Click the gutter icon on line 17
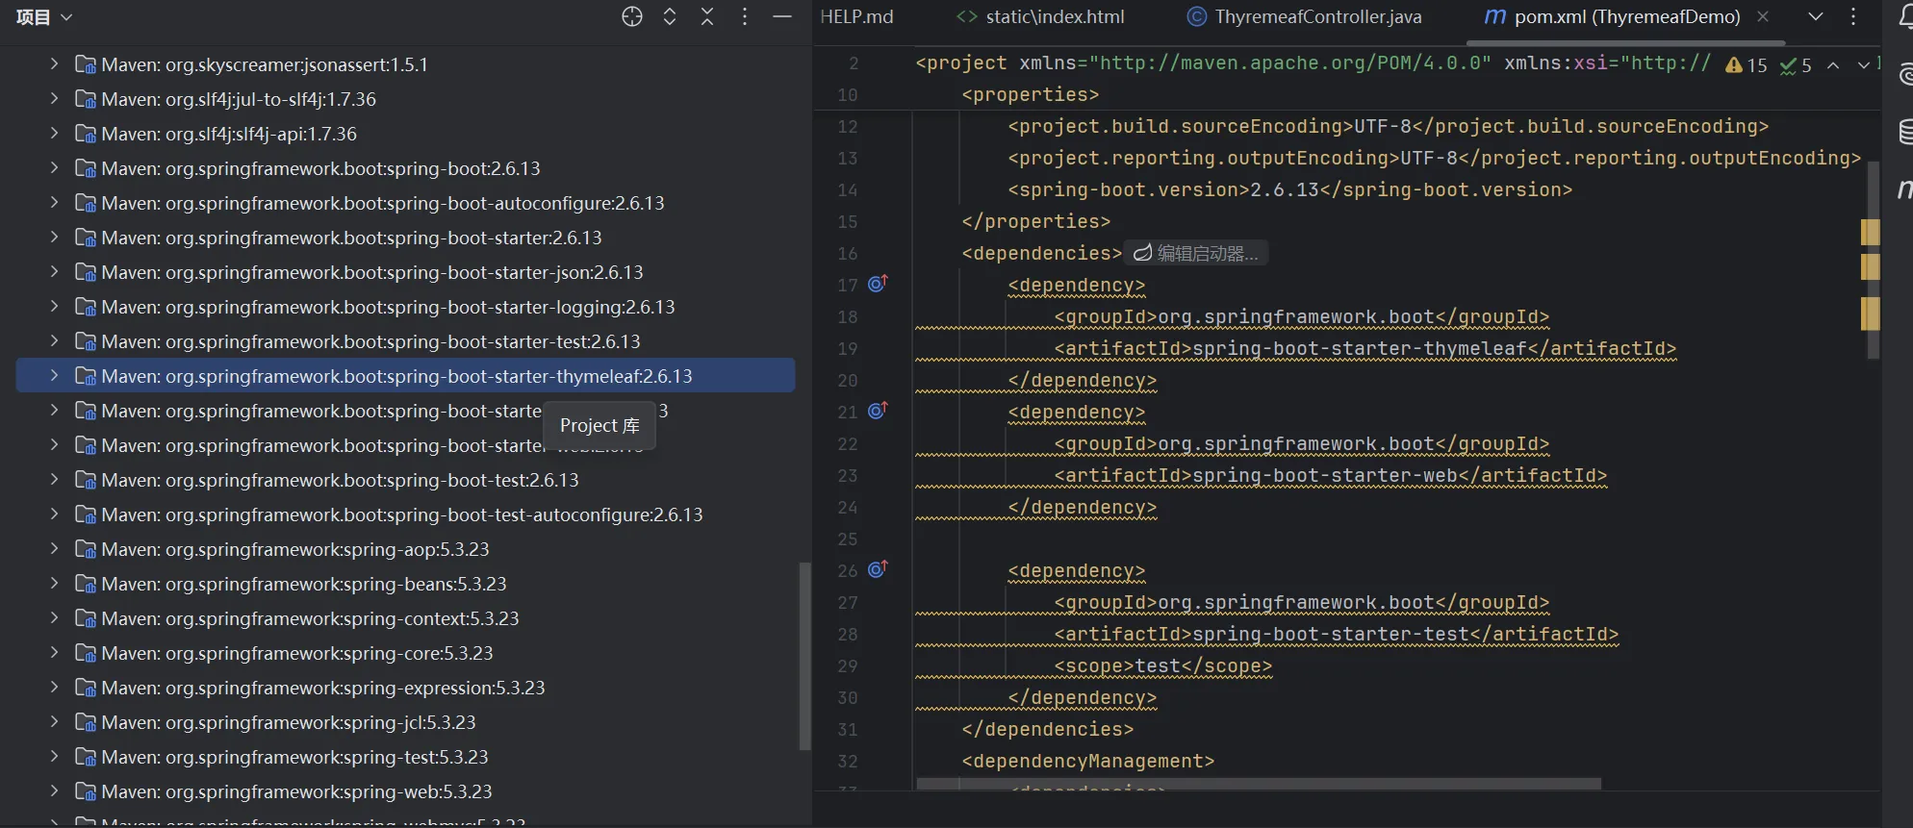This screenshot has width=1913, height=828. pos(877,284)
